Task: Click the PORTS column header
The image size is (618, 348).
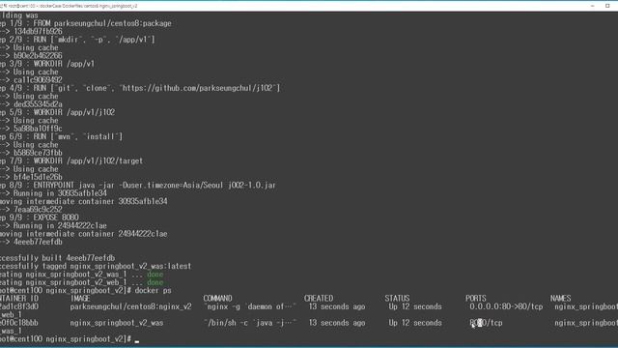Action: coord(476,299)
